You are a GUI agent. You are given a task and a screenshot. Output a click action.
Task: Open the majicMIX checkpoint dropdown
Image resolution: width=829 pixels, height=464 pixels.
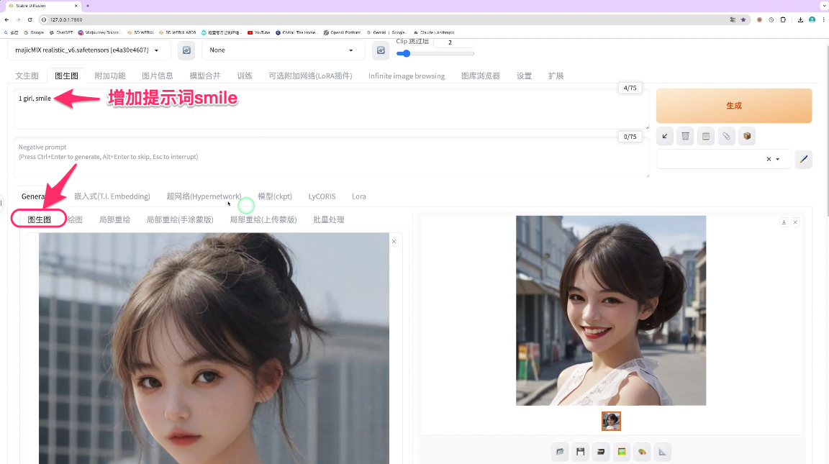(x=89, y=50)
